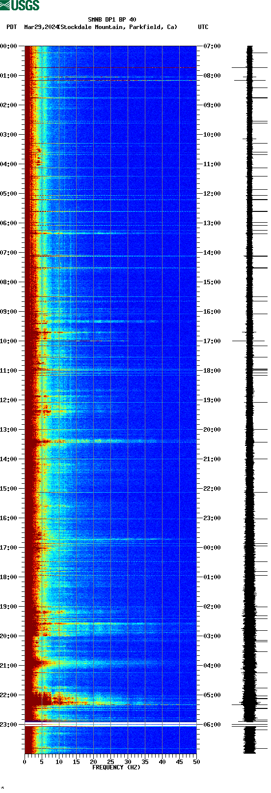The height and width of the screenshot is (793, 271).
Task: Click the USGS logo
Action: coord(20,5)
